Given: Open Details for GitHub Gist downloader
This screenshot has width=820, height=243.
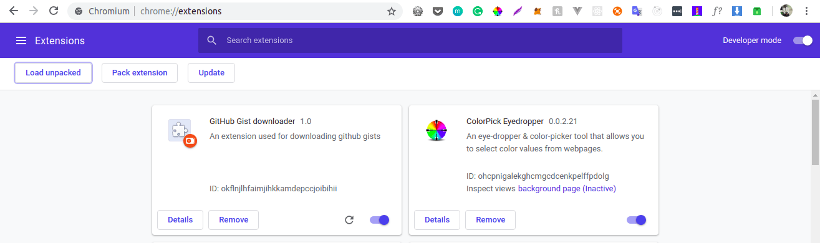Looking at the screenshot, I should click(180, 220).
